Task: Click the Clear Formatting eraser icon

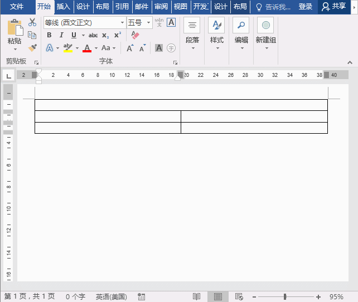Action: [134, 35]
